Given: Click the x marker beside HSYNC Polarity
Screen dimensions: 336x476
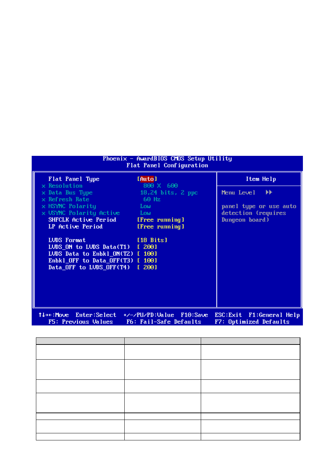Looking at the screenshot, I should pyautogui.click(x=44, y=206).
